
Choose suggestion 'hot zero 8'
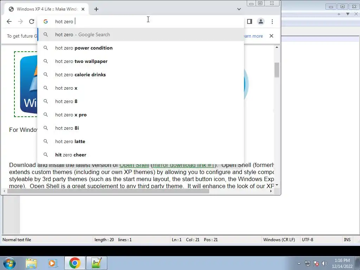point(141,101)
